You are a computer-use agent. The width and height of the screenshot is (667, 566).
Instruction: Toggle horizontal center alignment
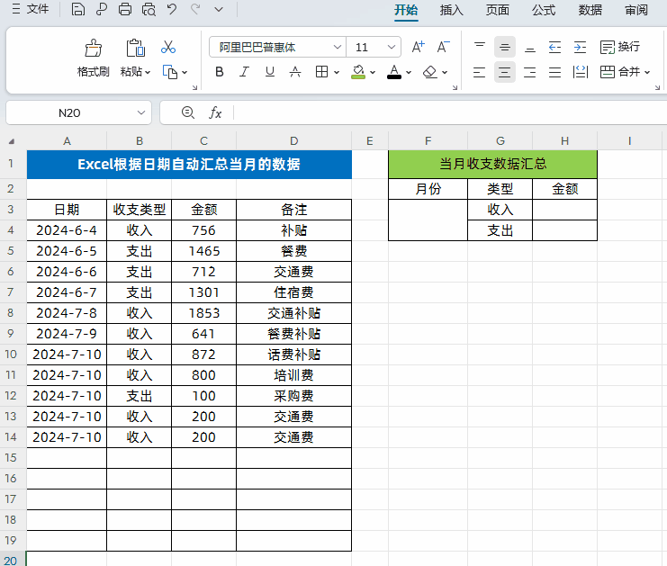click(x=505, y=72)
